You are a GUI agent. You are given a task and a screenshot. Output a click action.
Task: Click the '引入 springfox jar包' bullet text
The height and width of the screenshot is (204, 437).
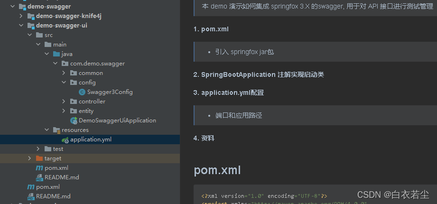point(244,52)
